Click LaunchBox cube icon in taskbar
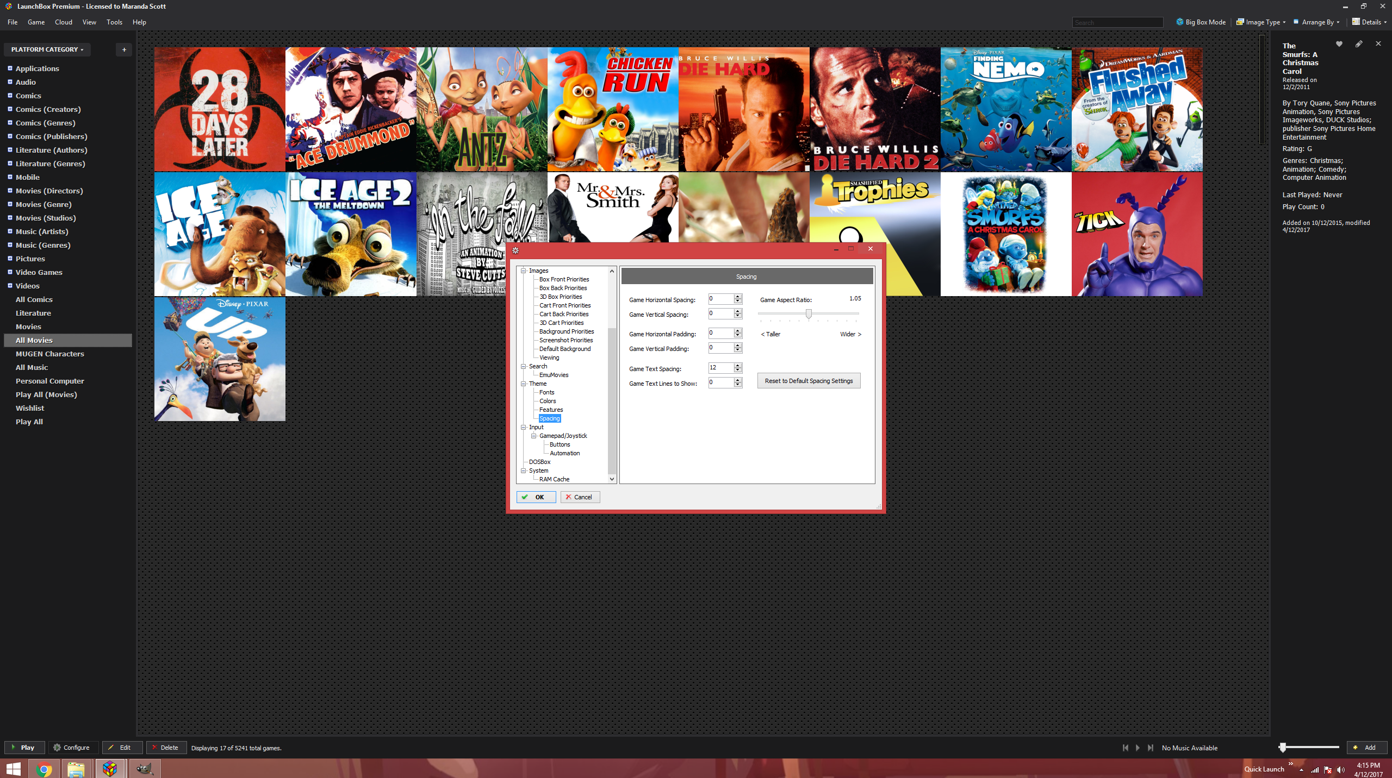 pos(110,769)
